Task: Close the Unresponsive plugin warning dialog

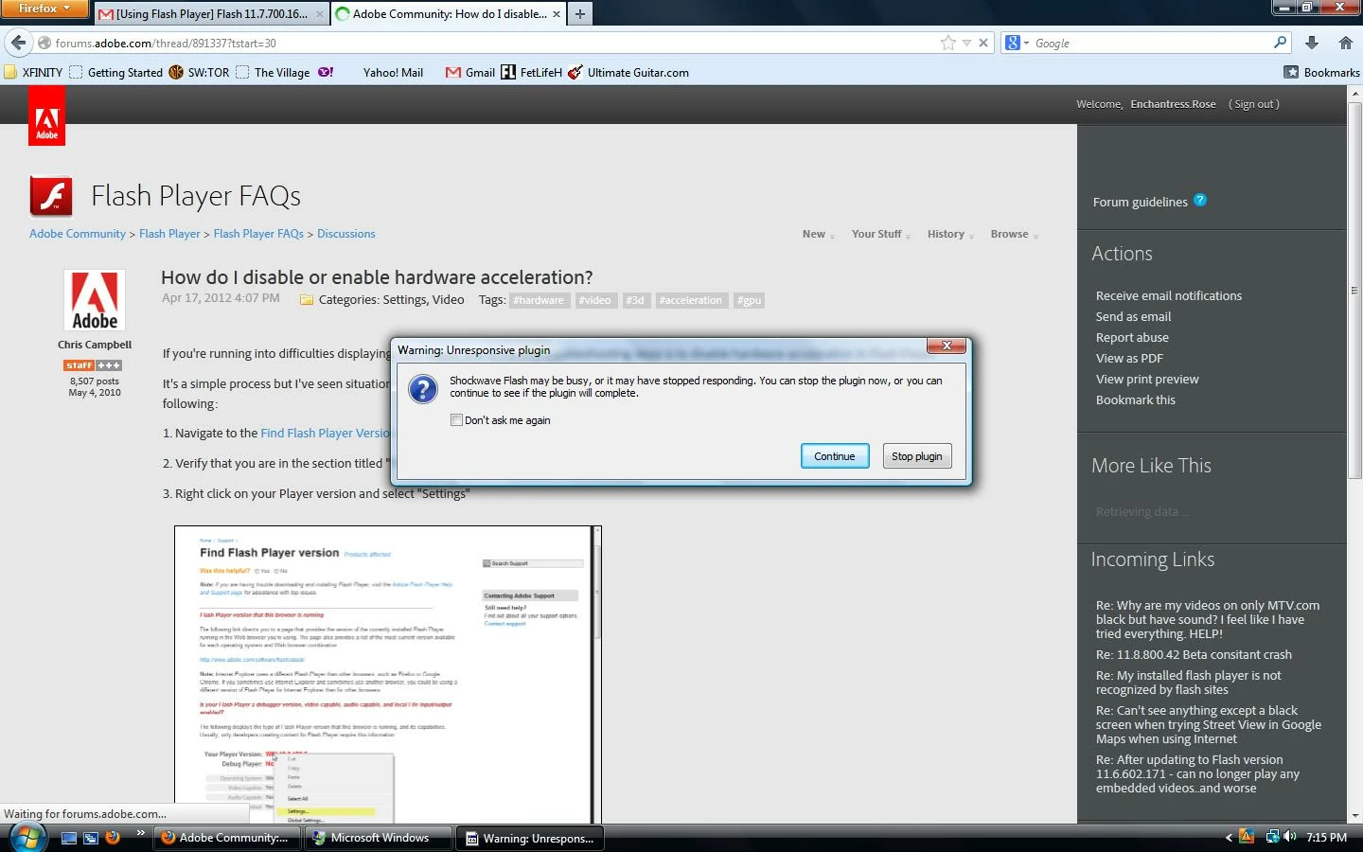Action: point(947,346)
